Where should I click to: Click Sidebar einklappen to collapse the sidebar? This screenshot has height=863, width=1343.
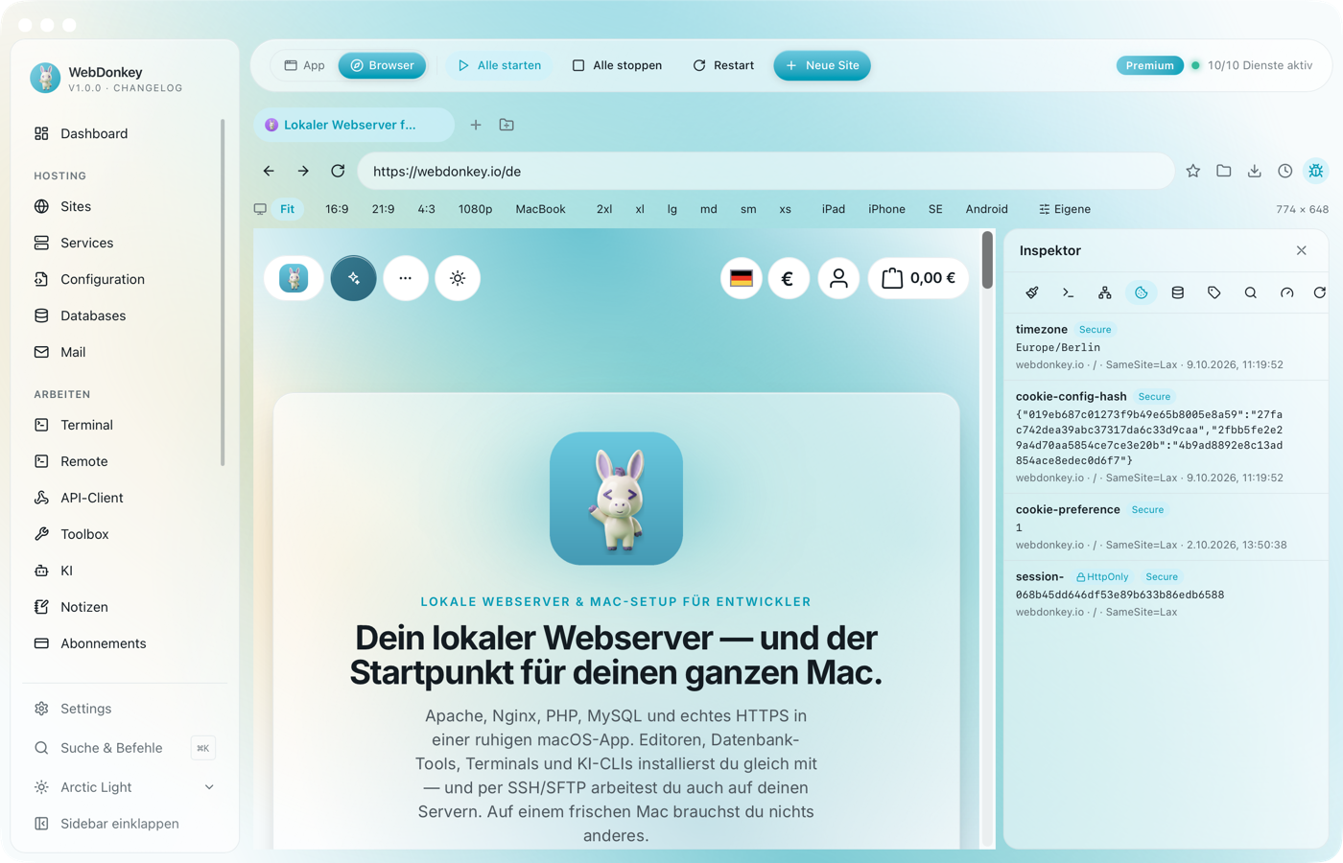125,824
